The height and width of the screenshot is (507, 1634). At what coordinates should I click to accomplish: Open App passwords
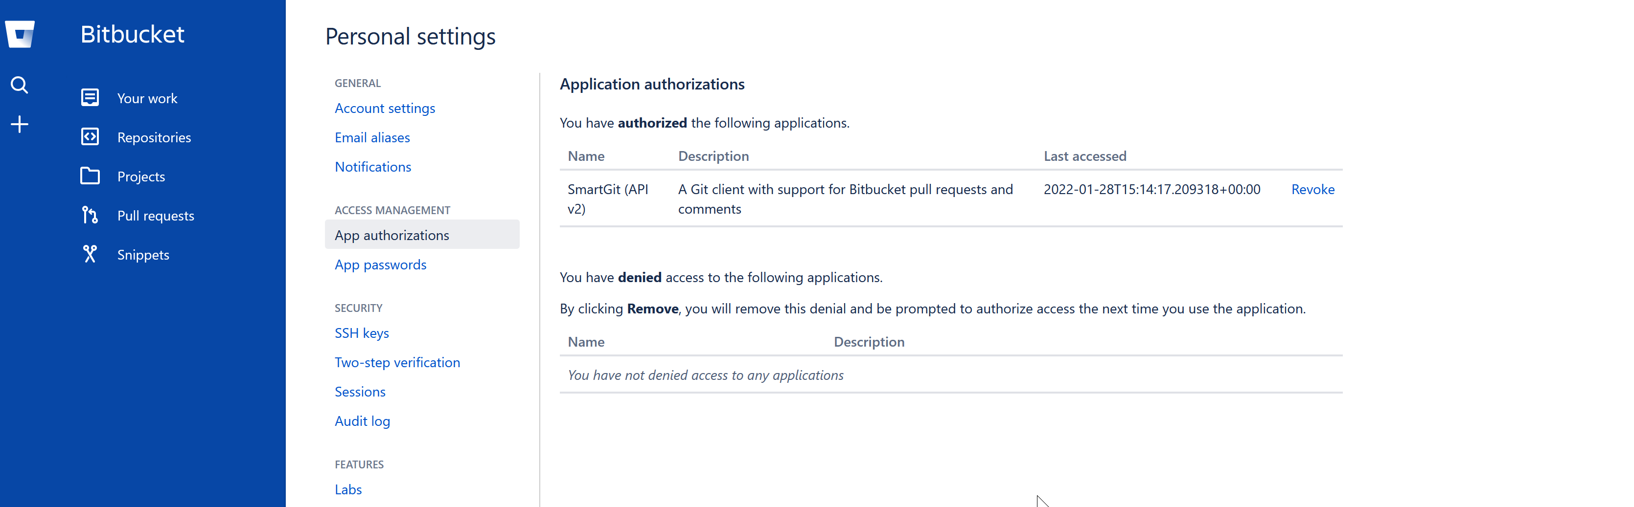pyautogui.click(x=380, y=265)
